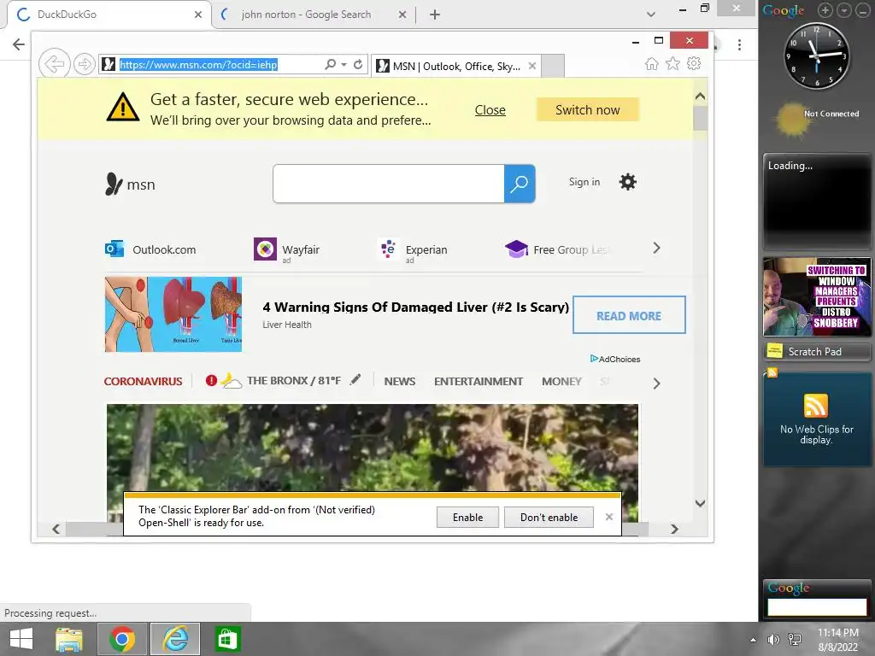Edit the weather location with the pencil icon
This screenshot has width=875, height=656.
coord(355,380)
